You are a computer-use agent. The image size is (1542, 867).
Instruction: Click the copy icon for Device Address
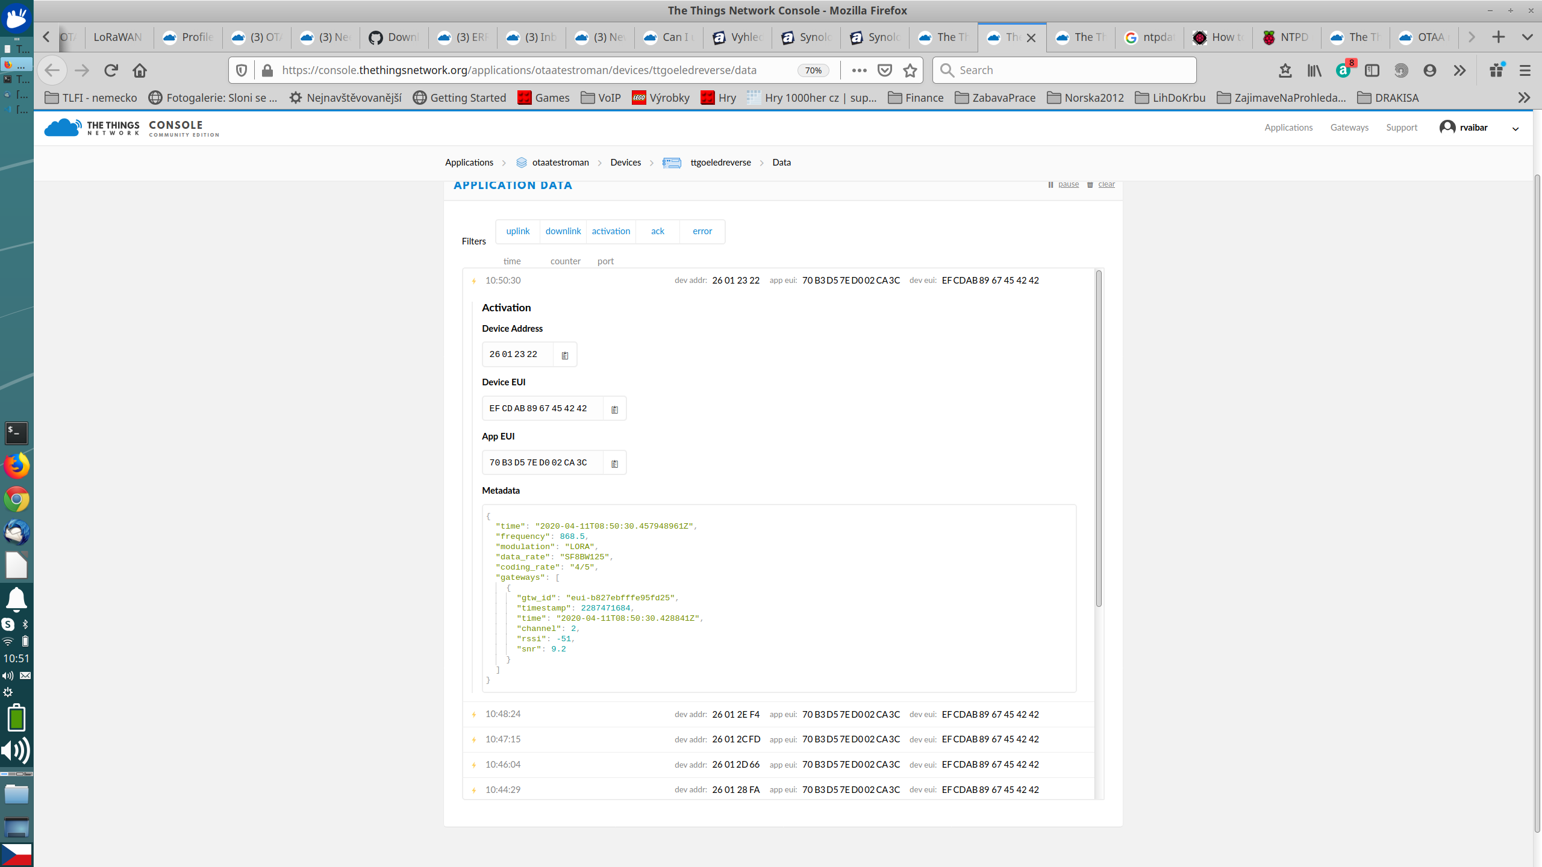563,353
